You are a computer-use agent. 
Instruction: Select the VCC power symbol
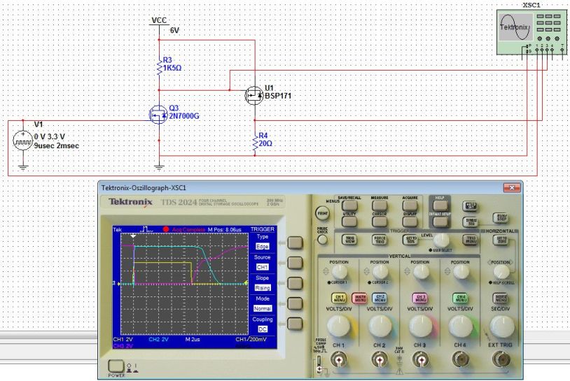159,21
